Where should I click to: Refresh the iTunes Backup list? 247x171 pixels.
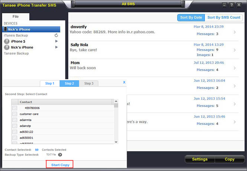click(56, 35)
